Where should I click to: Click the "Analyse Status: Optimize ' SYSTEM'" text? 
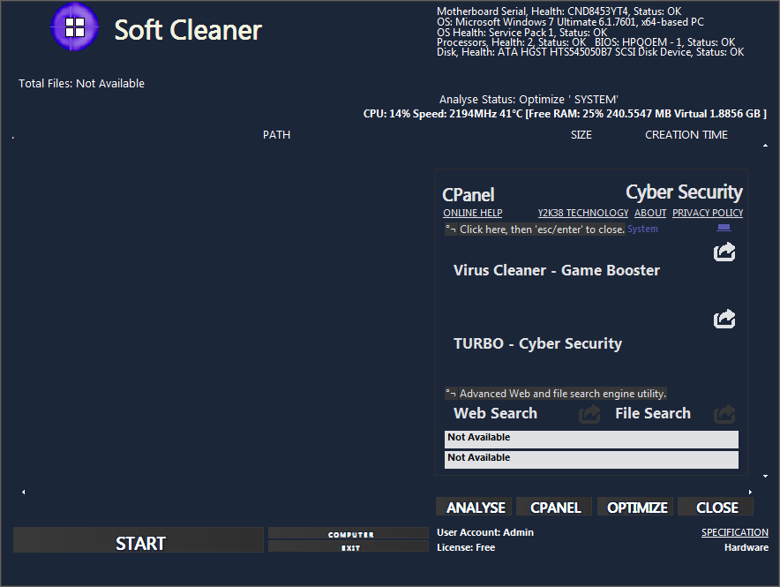(529, 100)
